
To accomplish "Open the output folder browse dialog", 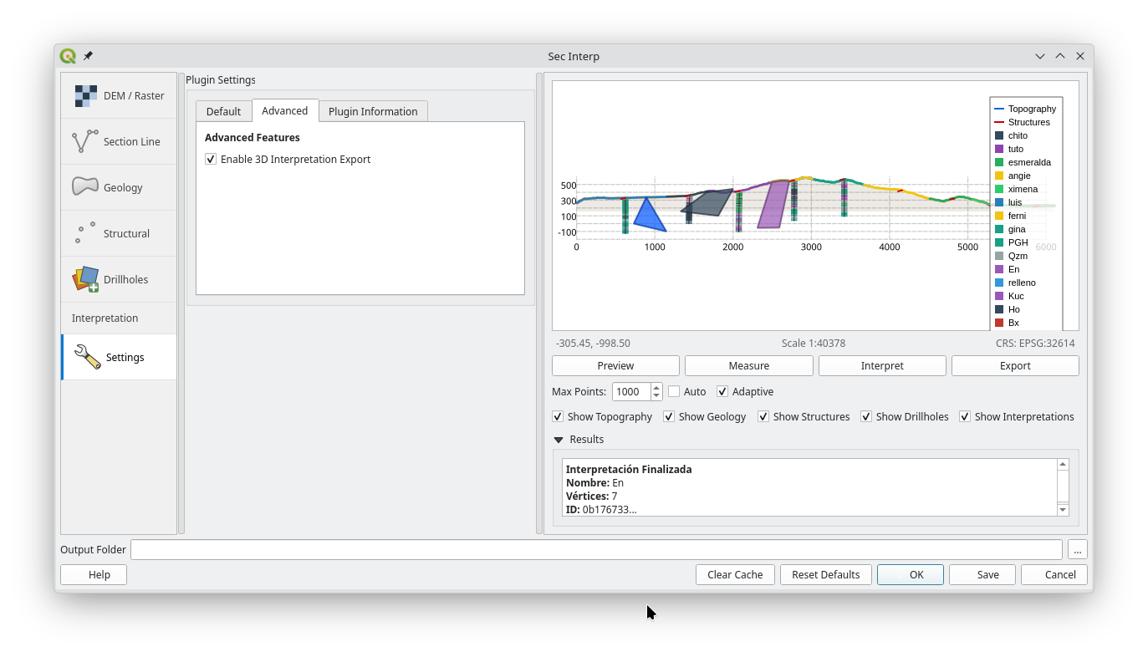I will point(1077,549).
